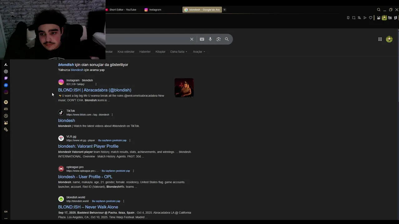Open Google account profile picture

click(x=389, y=39)
